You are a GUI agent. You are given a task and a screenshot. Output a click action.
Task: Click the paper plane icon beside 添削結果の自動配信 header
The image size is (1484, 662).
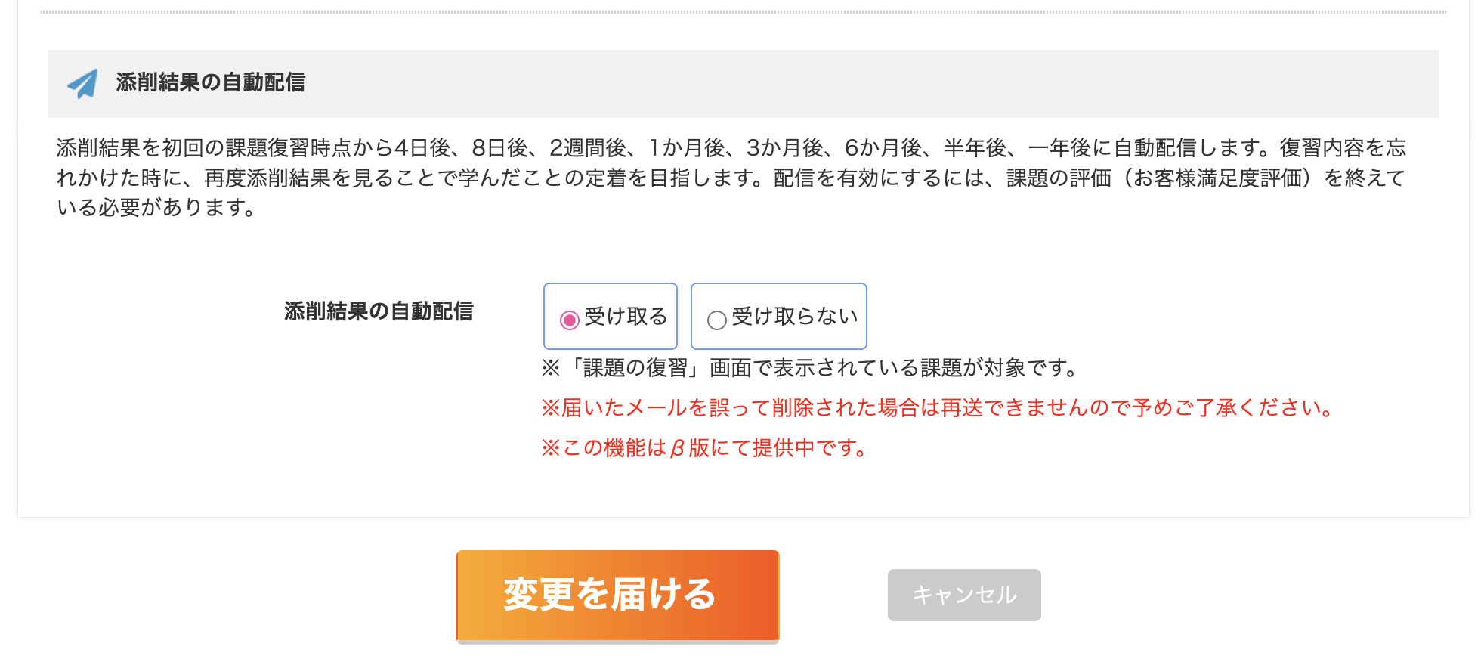[x=83, y=83]
